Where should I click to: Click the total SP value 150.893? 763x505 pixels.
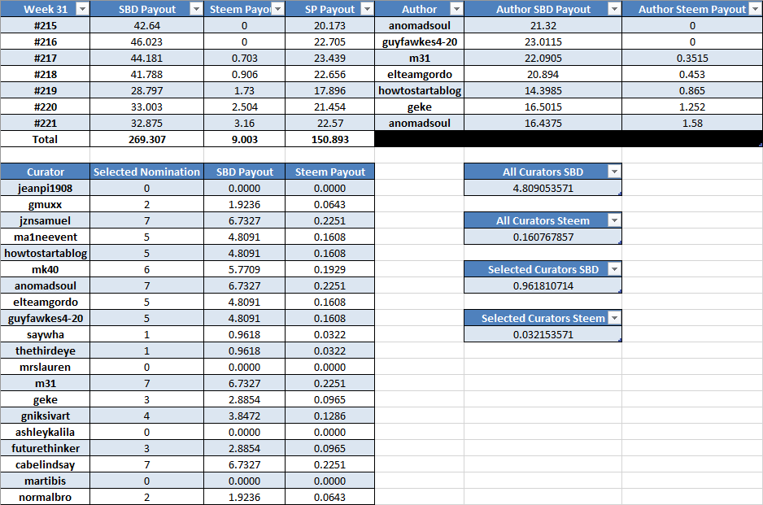pyautogui.click(x=330, y=139)
